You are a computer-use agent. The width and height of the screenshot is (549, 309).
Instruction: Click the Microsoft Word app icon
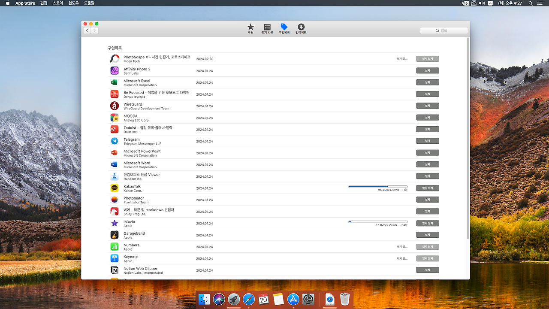[x=115, y=164]
